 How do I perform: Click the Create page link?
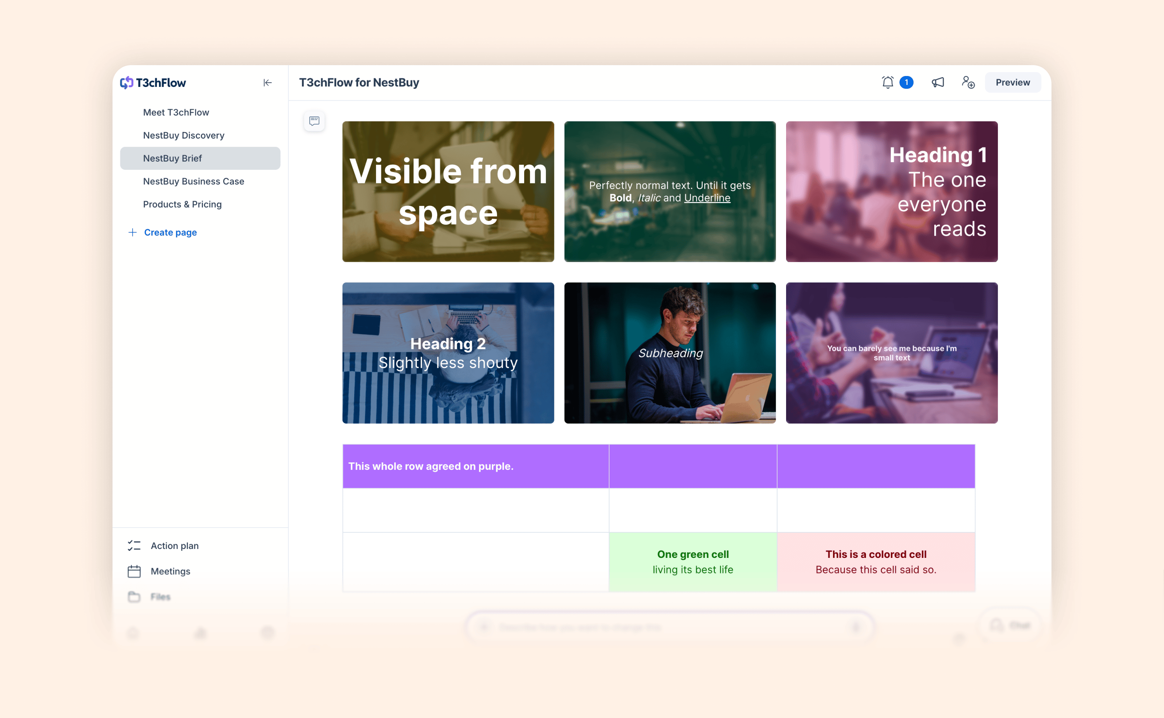coord(170,232)
